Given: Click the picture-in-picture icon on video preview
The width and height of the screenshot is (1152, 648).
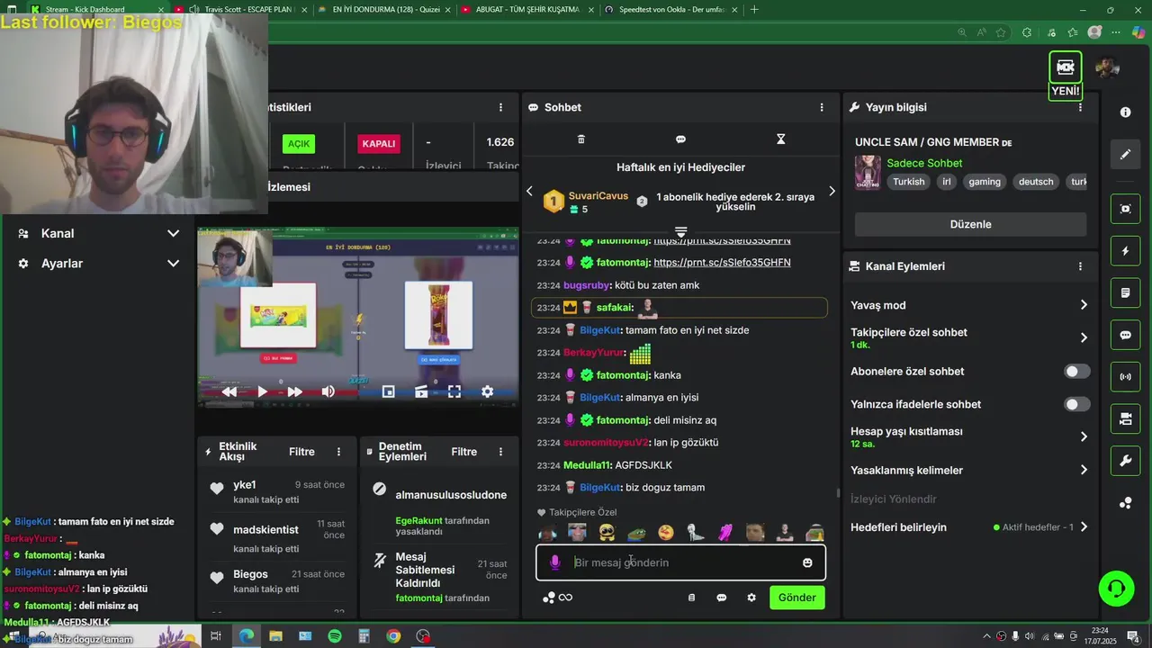Looking at the screenshot, I should [388, 391].
